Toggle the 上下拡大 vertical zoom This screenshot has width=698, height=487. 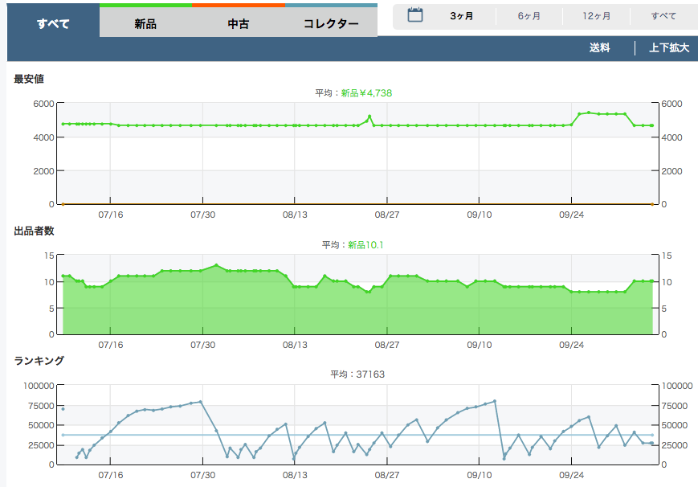[x=669, y=48]
